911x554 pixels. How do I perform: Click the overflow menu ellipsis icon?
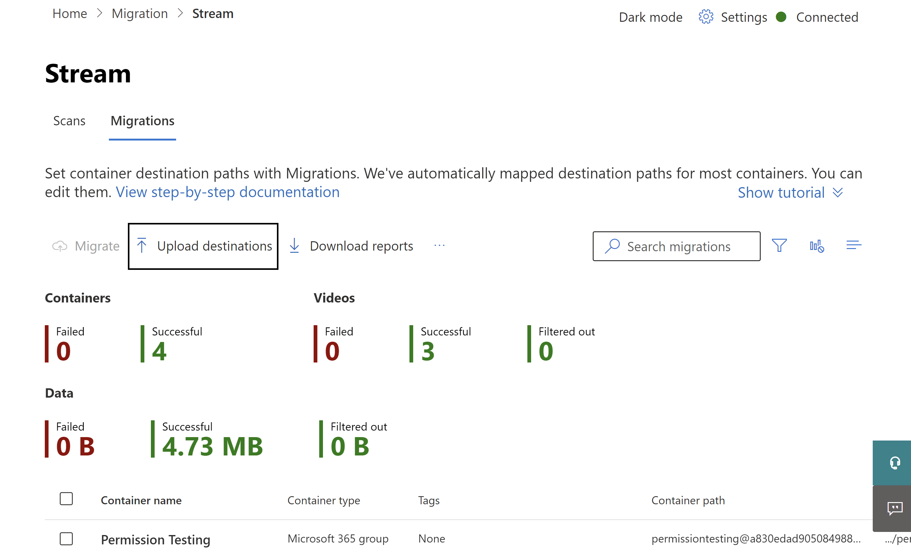[439, 246]
